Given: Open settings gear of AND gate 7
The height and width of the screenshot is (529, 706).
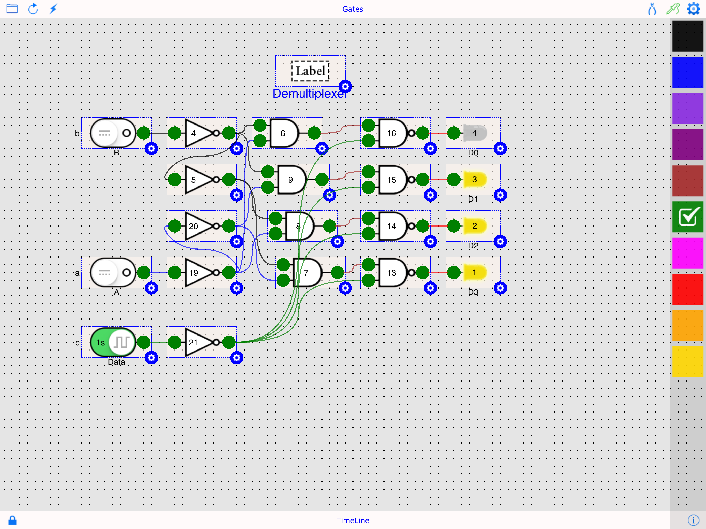Looking at the screenshot, I should pos(345,288).
